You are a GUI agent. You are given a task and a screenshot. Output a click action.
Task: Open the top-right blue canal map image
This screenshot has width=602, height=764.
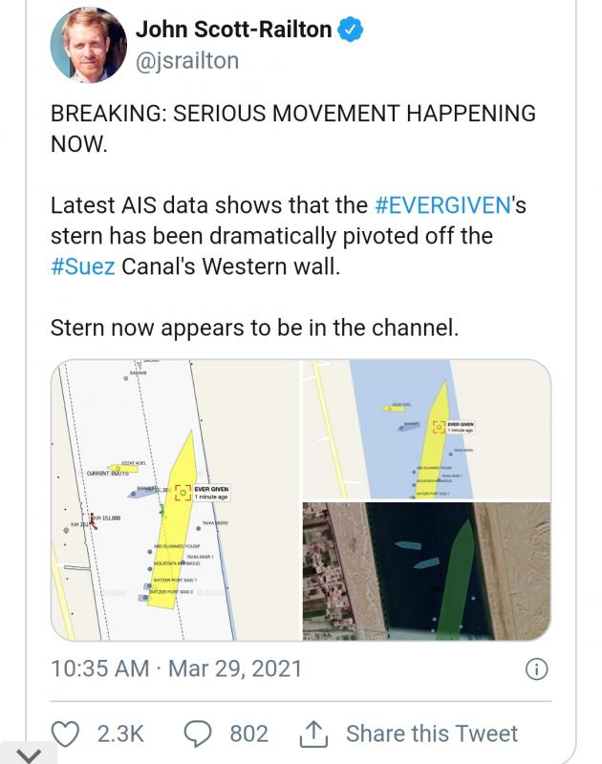(426, 429)
